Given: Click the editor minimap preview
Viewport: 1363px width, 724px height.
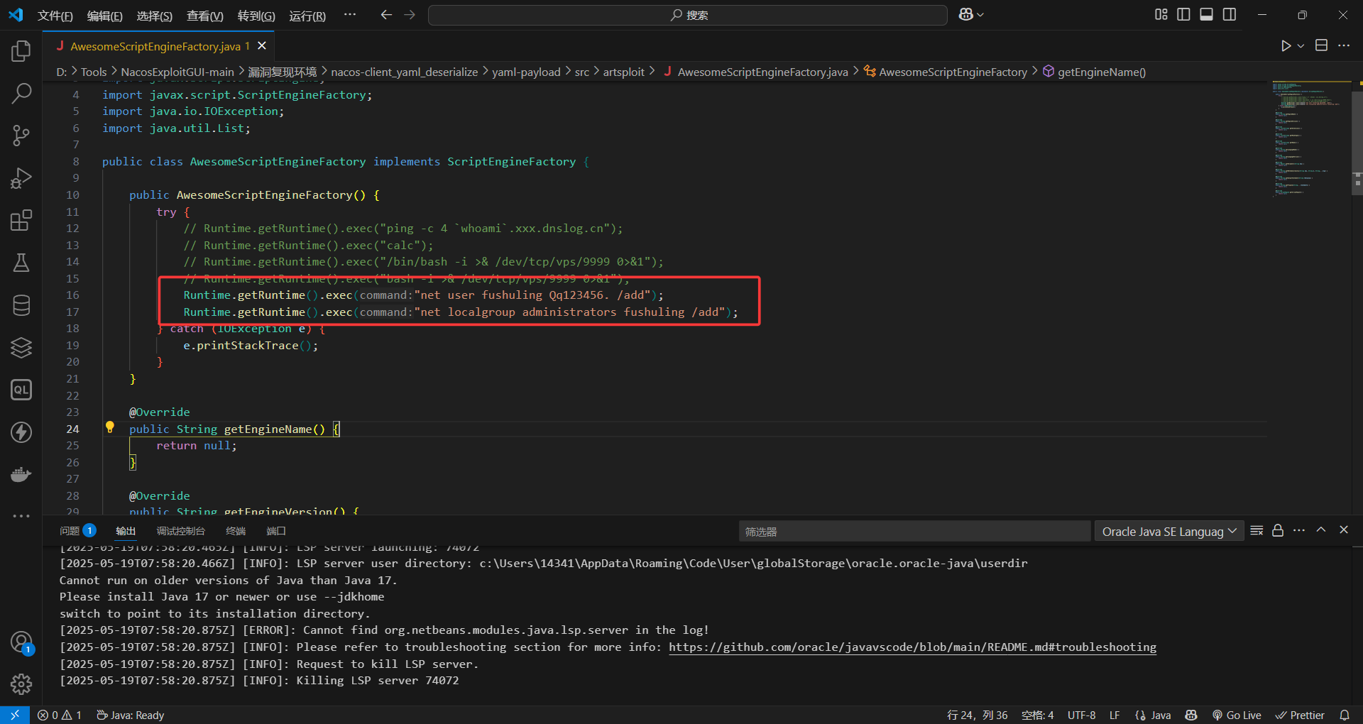Looking at the screenshot, I should (x=1310, y=138).
